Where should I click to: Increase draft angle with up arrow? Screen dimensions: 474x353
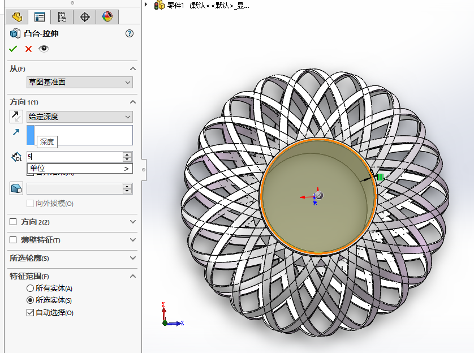pos(127,187)
